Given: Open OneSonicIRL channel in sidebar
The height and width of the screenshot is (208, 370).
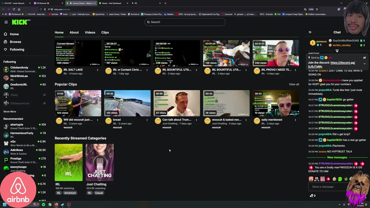Looking at the screenshot, I should 25,86.
